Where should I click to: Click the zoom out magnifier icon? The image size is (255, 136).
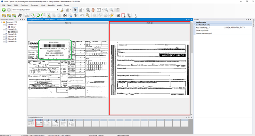click(111, 10)
